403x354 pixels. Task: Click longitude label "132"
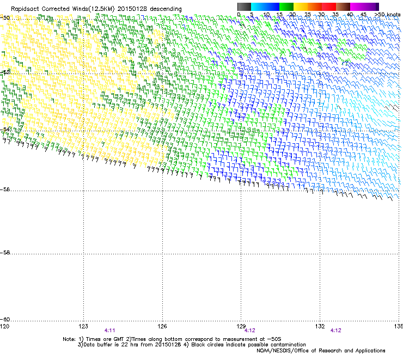tap(320, 326)
